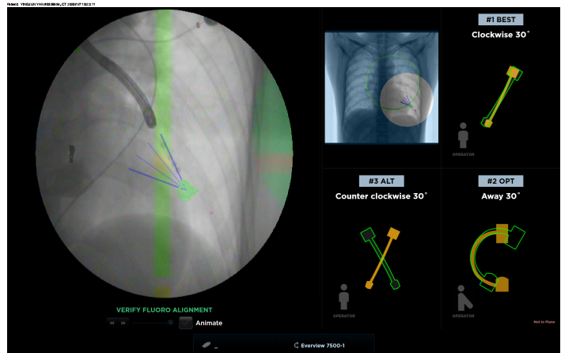This screenshot has height=353, width=561.
Task: Click the Not to Plane warning text
Action: coord(544,321)
